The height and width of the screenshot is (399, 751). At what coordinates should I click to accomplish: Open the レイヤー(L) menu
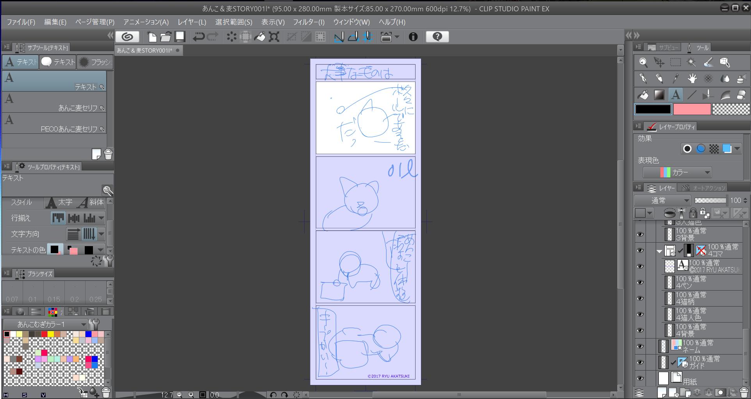[x=192, y=22]
